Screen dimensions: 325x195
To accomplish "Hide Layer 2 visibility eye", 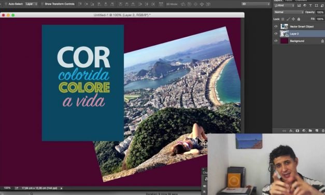I will [276, 34].
